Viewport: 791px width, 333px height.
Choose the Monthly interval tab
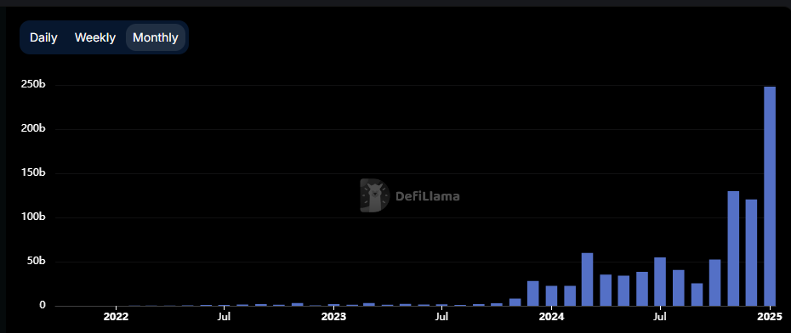point(156,37)
